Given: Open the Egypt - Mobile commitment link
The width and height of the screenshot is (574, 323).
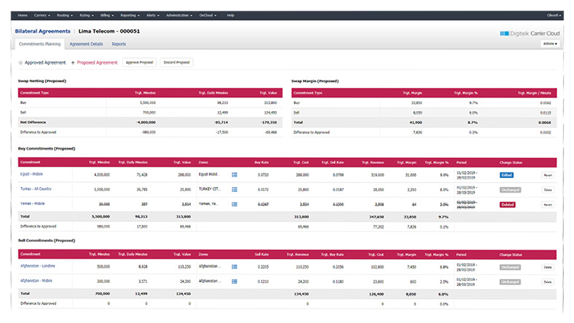Looking at the screenshot, I should tap(31, 174).
